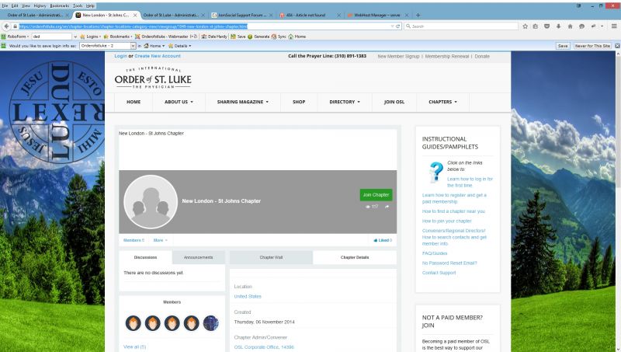Select the Chapter Wall tab
The width and height of the screenshot is (621, 352).
click(x=271, y=258)
